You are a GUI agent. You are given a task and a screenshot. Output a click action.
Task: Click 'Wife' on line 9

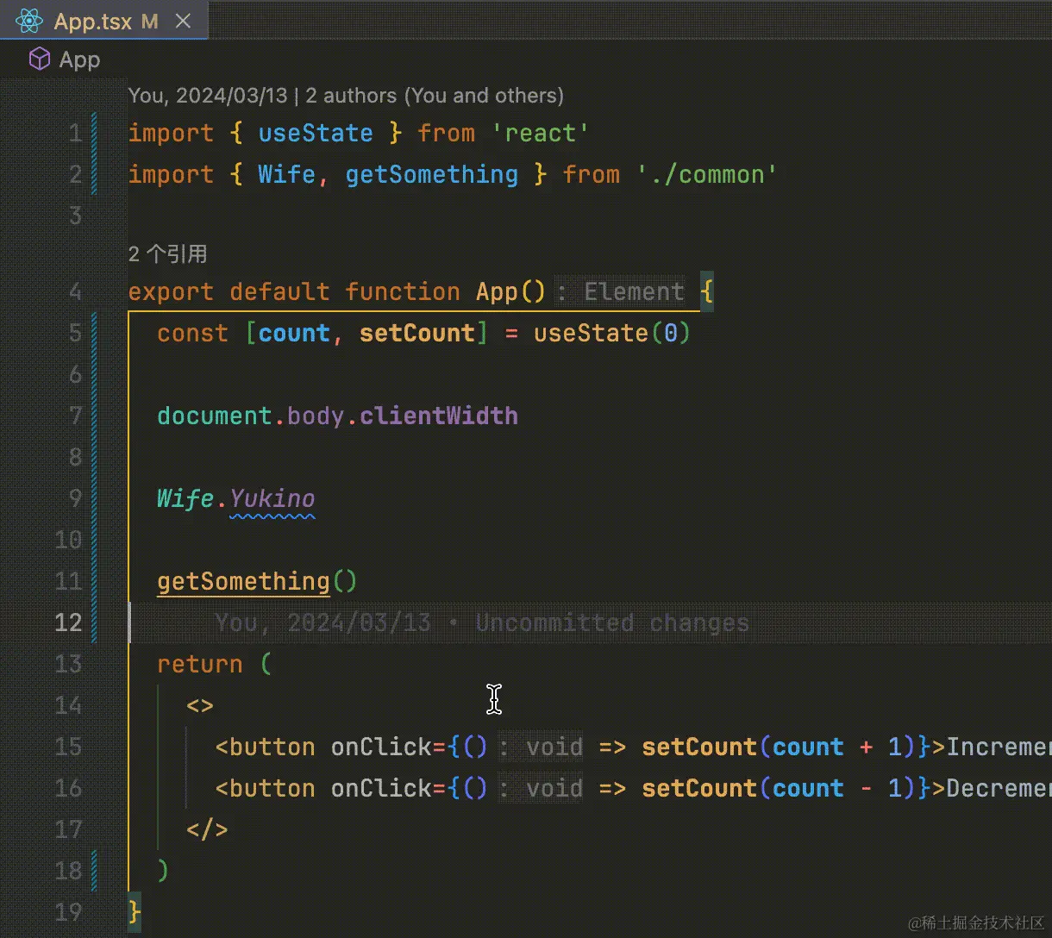tap(185, 498)
